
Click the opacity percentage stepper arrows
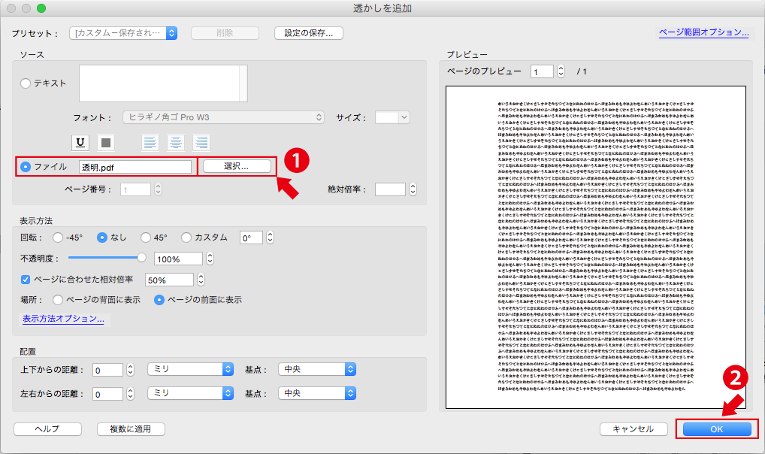point(210,259)
